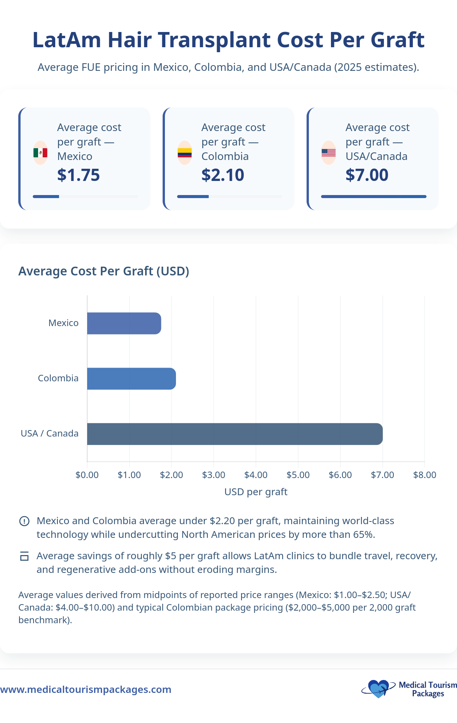Click the Average Cost Per Graft (USD) heading
The image size is (457, 723).
click(x=104, y=271)
